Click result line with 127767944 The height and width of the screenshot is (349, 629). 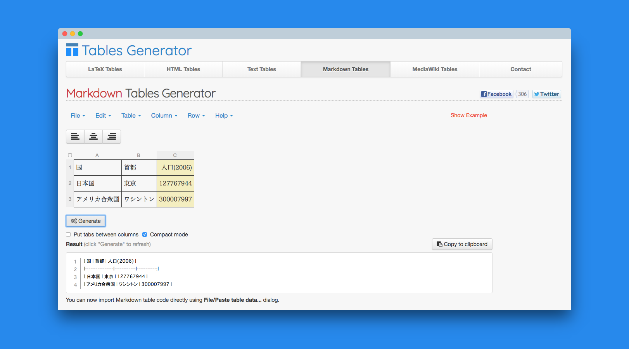[x=116, y=277]
